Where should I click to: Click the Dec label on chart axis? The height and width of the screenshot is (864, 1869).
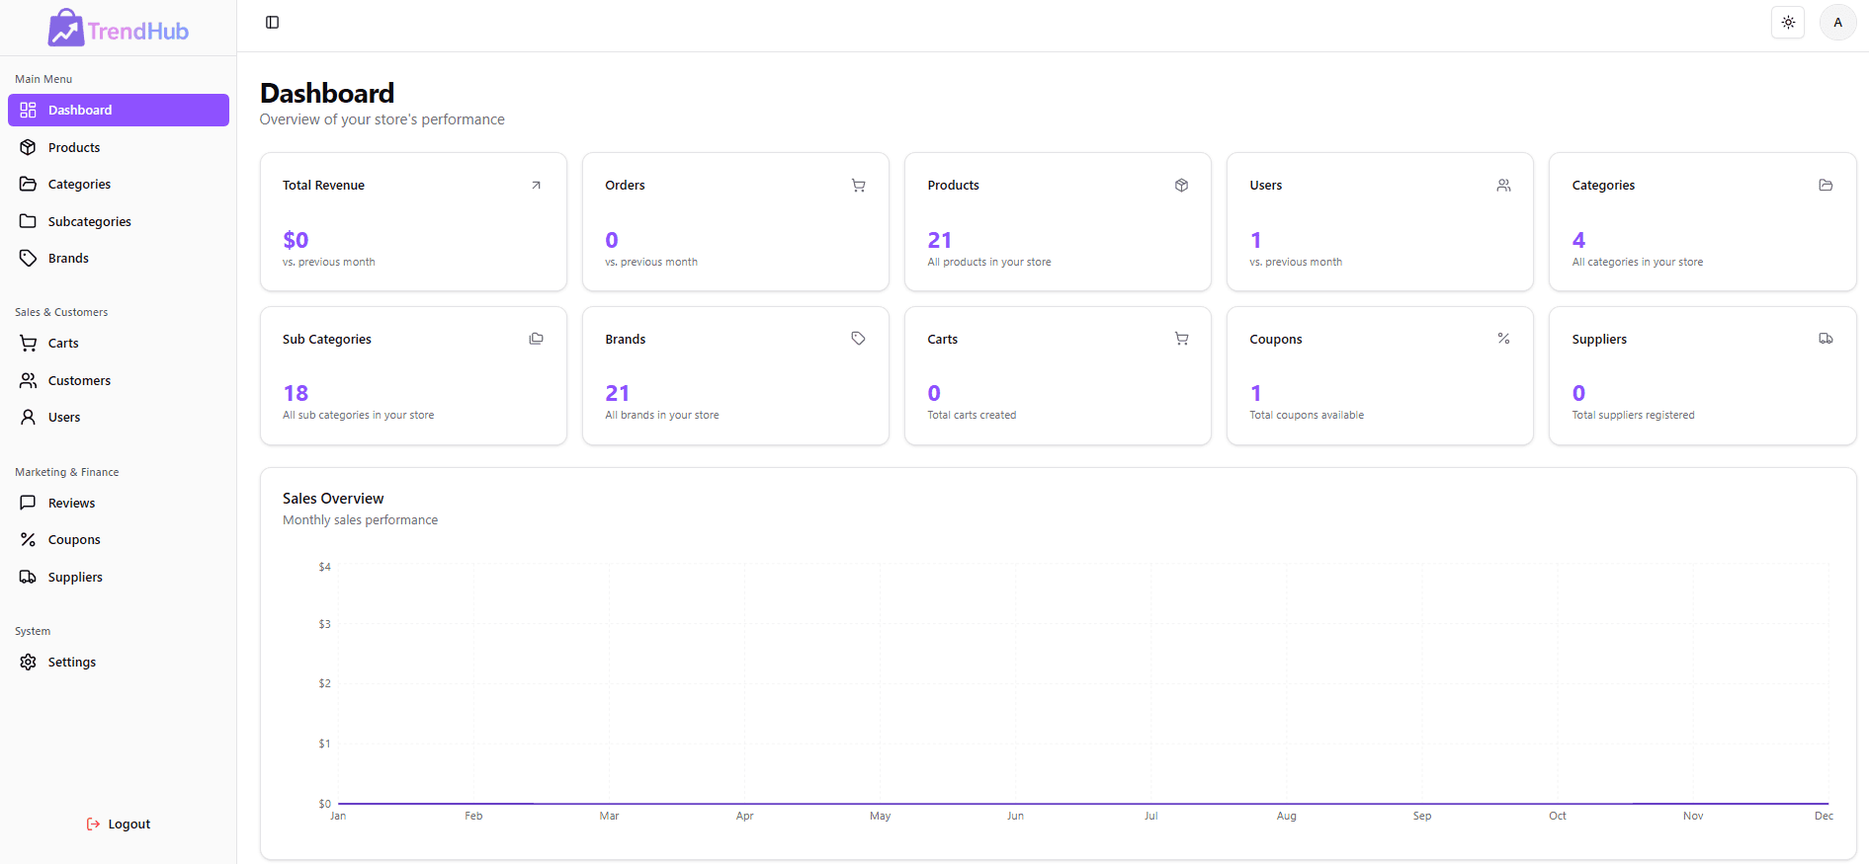(x=1824, y=816)
